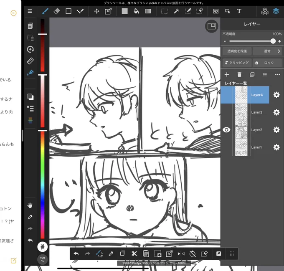This screenshot has width=284, height=271.
Task: Open Layer3 gear settings
Action: click(x=276, y=112)
